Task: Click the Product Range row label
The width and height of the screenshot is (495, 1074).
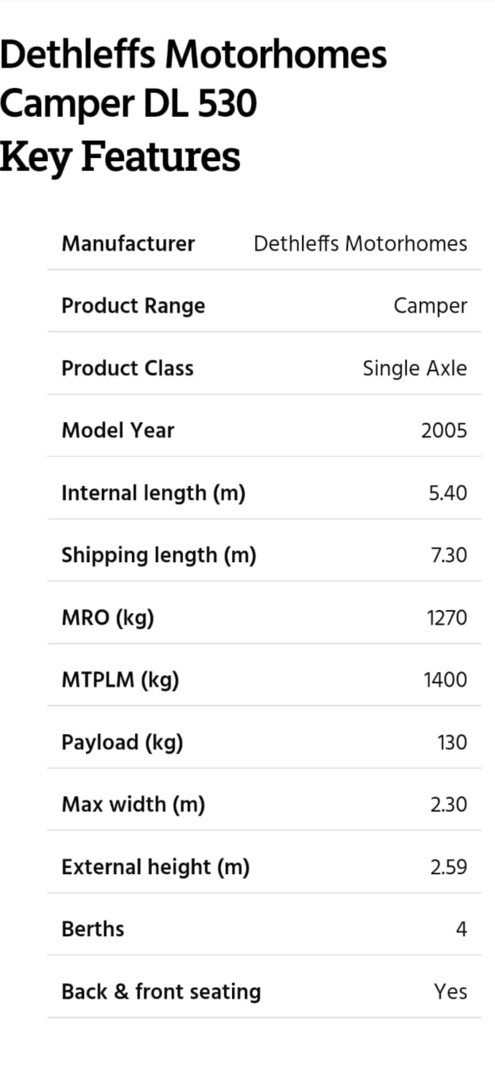Action: pos(133,306)
